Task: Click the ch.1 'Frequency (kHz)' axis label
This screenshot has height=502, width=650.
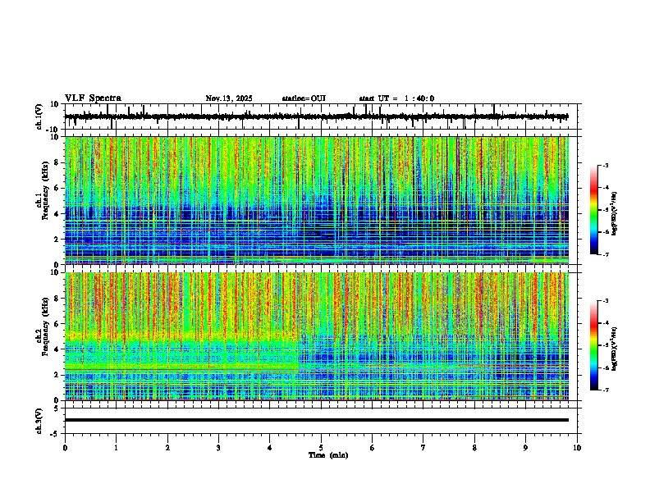Action: point(45,191)
